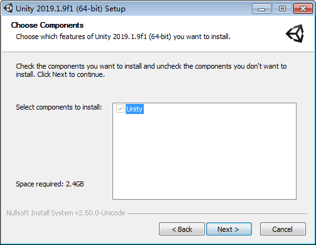Close the Unity Setup window
The width and height of the screenshot is (316, 245).
[303, 9]
